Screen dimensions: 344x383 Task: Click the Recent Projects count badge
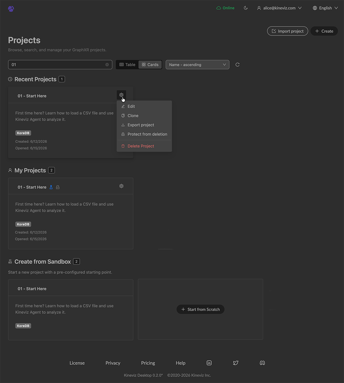(x=62, y=79)
